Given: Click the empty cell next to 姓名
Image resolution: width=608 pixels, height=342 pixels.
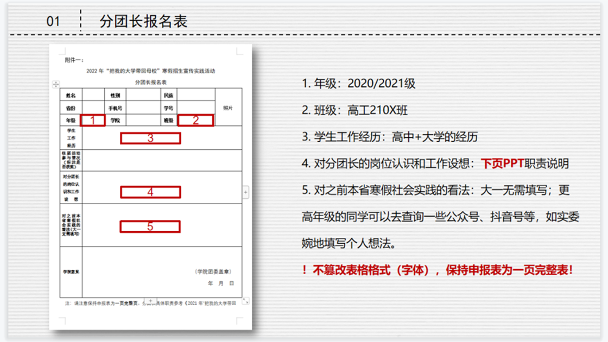Looking at the screenshot, I should tap(93, 94).
